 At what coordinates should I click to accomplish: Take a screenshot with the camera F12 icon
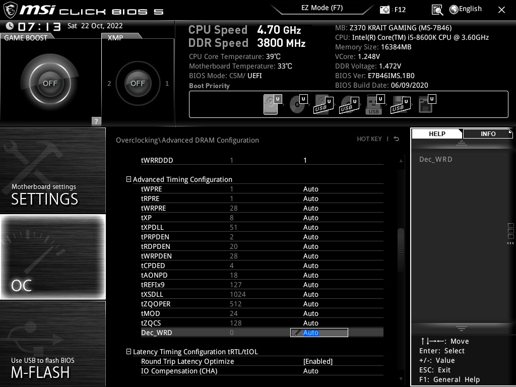coord(384,10)
